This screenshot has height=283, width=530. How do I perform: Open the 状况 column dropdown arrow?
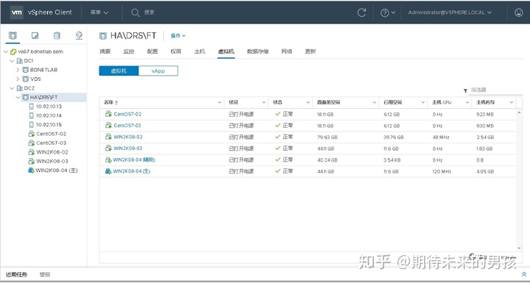click(x=264, y=102)
